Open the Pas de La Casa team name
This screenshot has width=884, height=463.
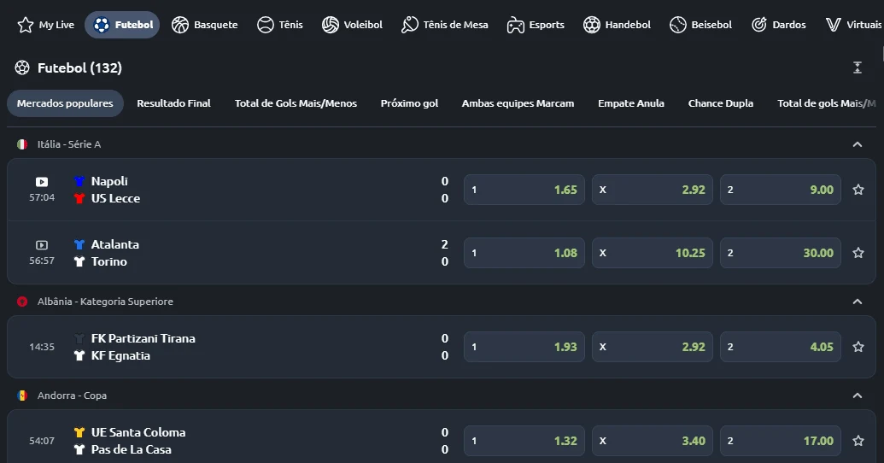pos(132,449)
